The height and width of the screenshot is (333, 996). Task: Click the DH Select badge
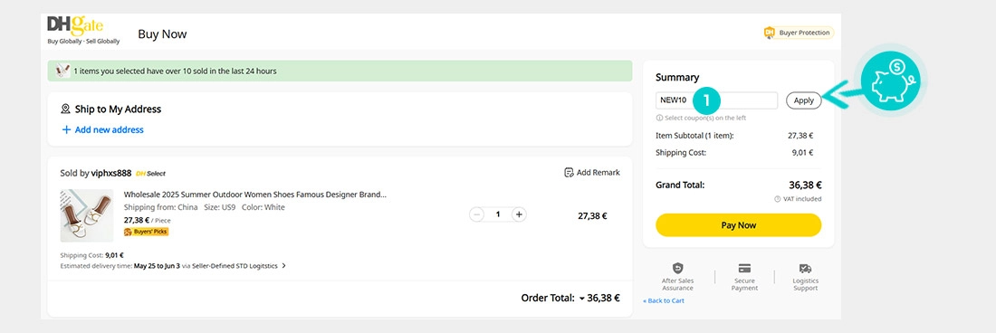click(151, 173)
